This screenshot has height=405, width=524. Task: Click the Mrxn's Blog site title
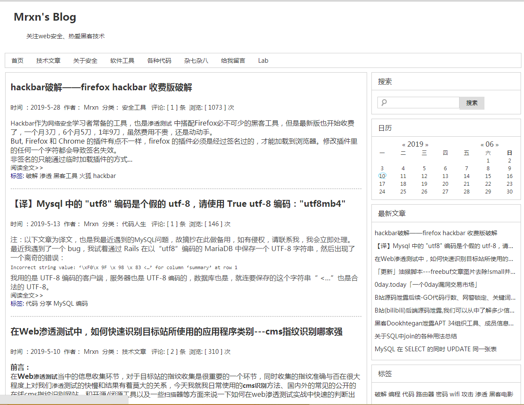coord(45,17)
